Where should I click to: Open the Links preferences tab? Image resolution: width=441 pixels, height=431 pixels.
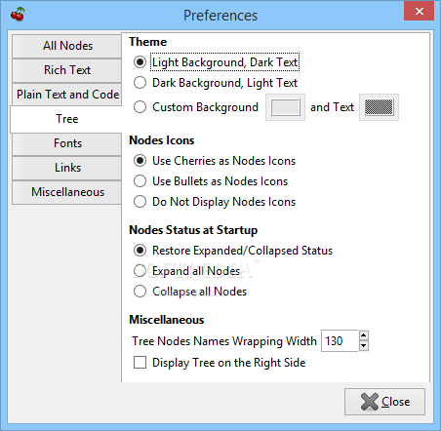[67, 168]
